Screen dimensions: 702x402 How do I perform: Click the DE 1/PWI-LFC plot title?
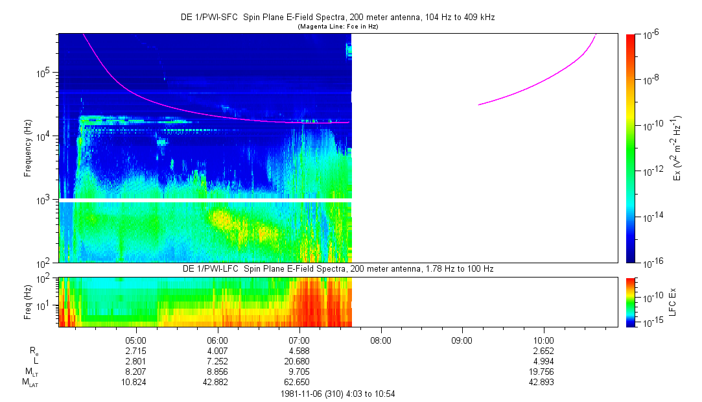click(337, 268)
